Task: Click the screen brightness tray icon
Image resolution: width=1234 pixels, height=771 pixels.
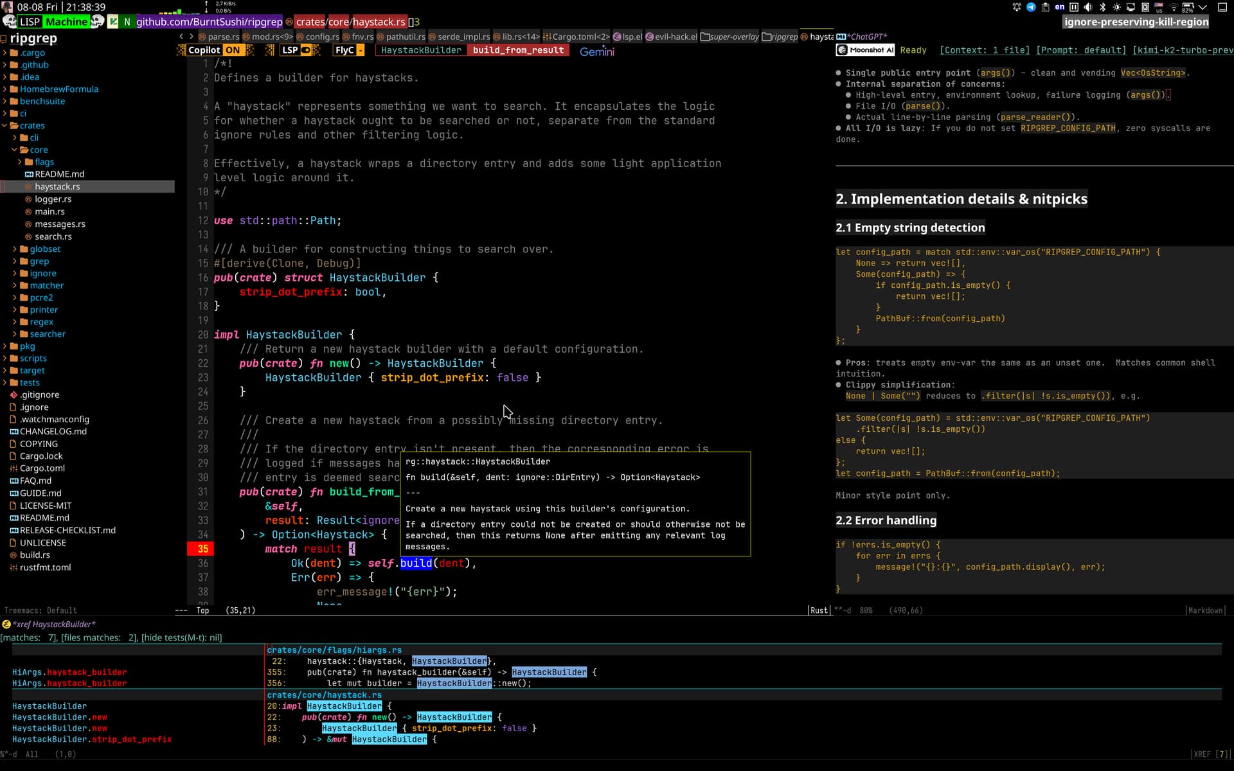Action: 1117,7
